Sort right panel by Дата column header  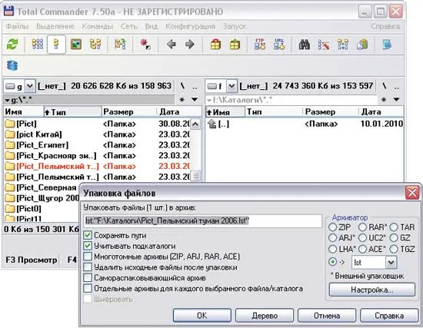(381, 111)
